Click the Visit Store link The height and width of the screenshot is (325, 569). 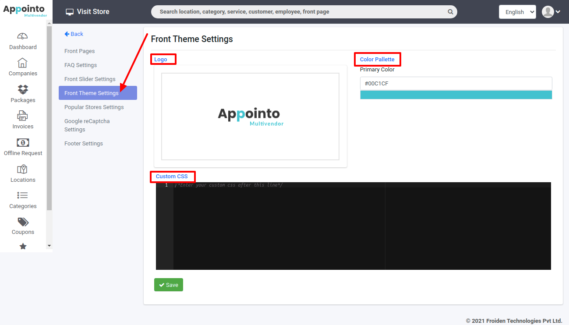pos(88,12)
